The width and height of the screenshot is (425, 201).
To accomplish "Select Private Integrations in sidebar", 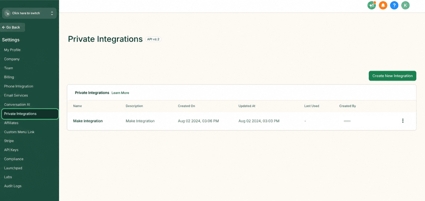I will coord(30,114).
